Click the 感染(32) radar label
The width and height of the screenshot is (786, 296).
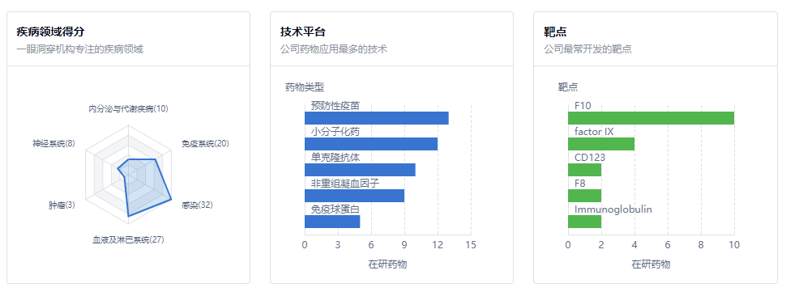point(197,205)
